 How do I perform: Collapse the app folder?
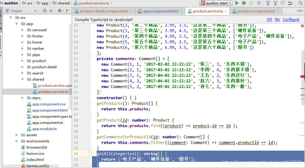point(17,24)
